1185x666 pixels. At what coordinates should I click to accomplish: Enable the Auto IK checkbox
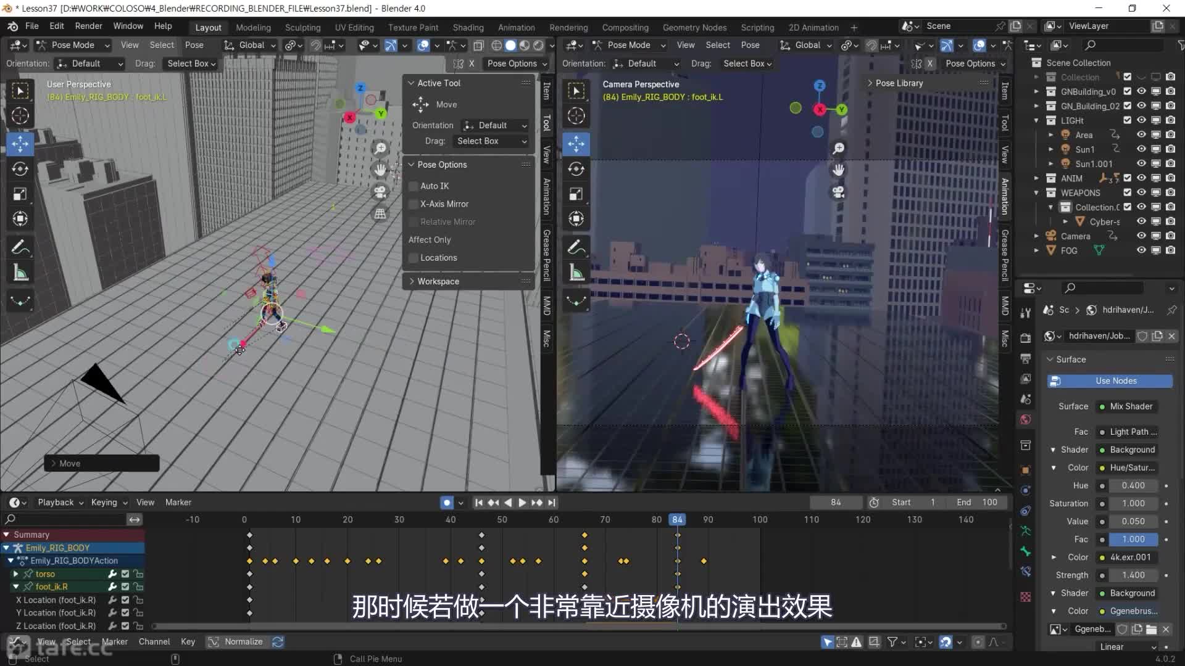coord(413,186)
